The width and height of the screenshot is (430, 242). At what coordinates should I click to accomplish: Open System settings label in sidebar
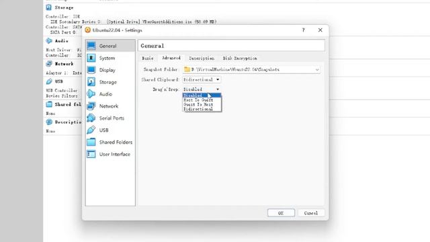[x=107, y=58]
